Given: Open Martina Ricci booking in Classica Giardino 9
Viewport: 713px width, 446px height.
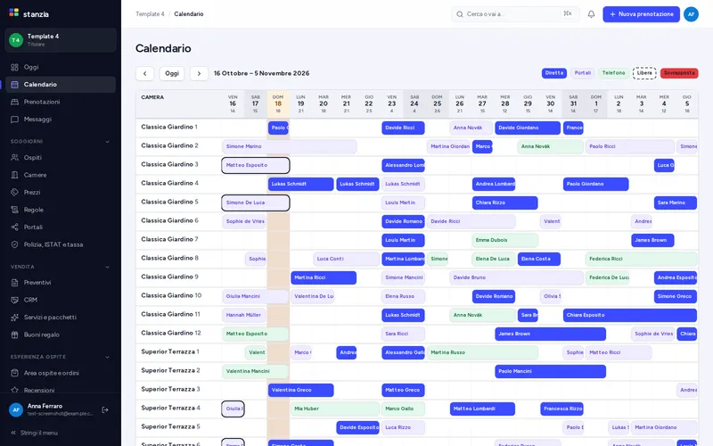Looking at the screenshot, I should [x=324, y=277].
